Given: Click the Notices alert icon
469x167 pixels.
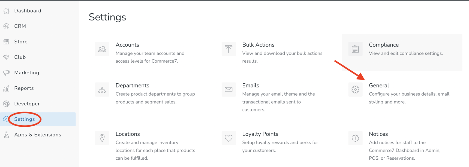Looking at the screenshot, I should (355, 138).
